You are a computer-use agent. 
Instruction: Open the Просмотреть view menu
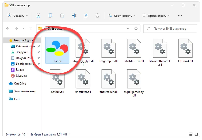(156, 16)
